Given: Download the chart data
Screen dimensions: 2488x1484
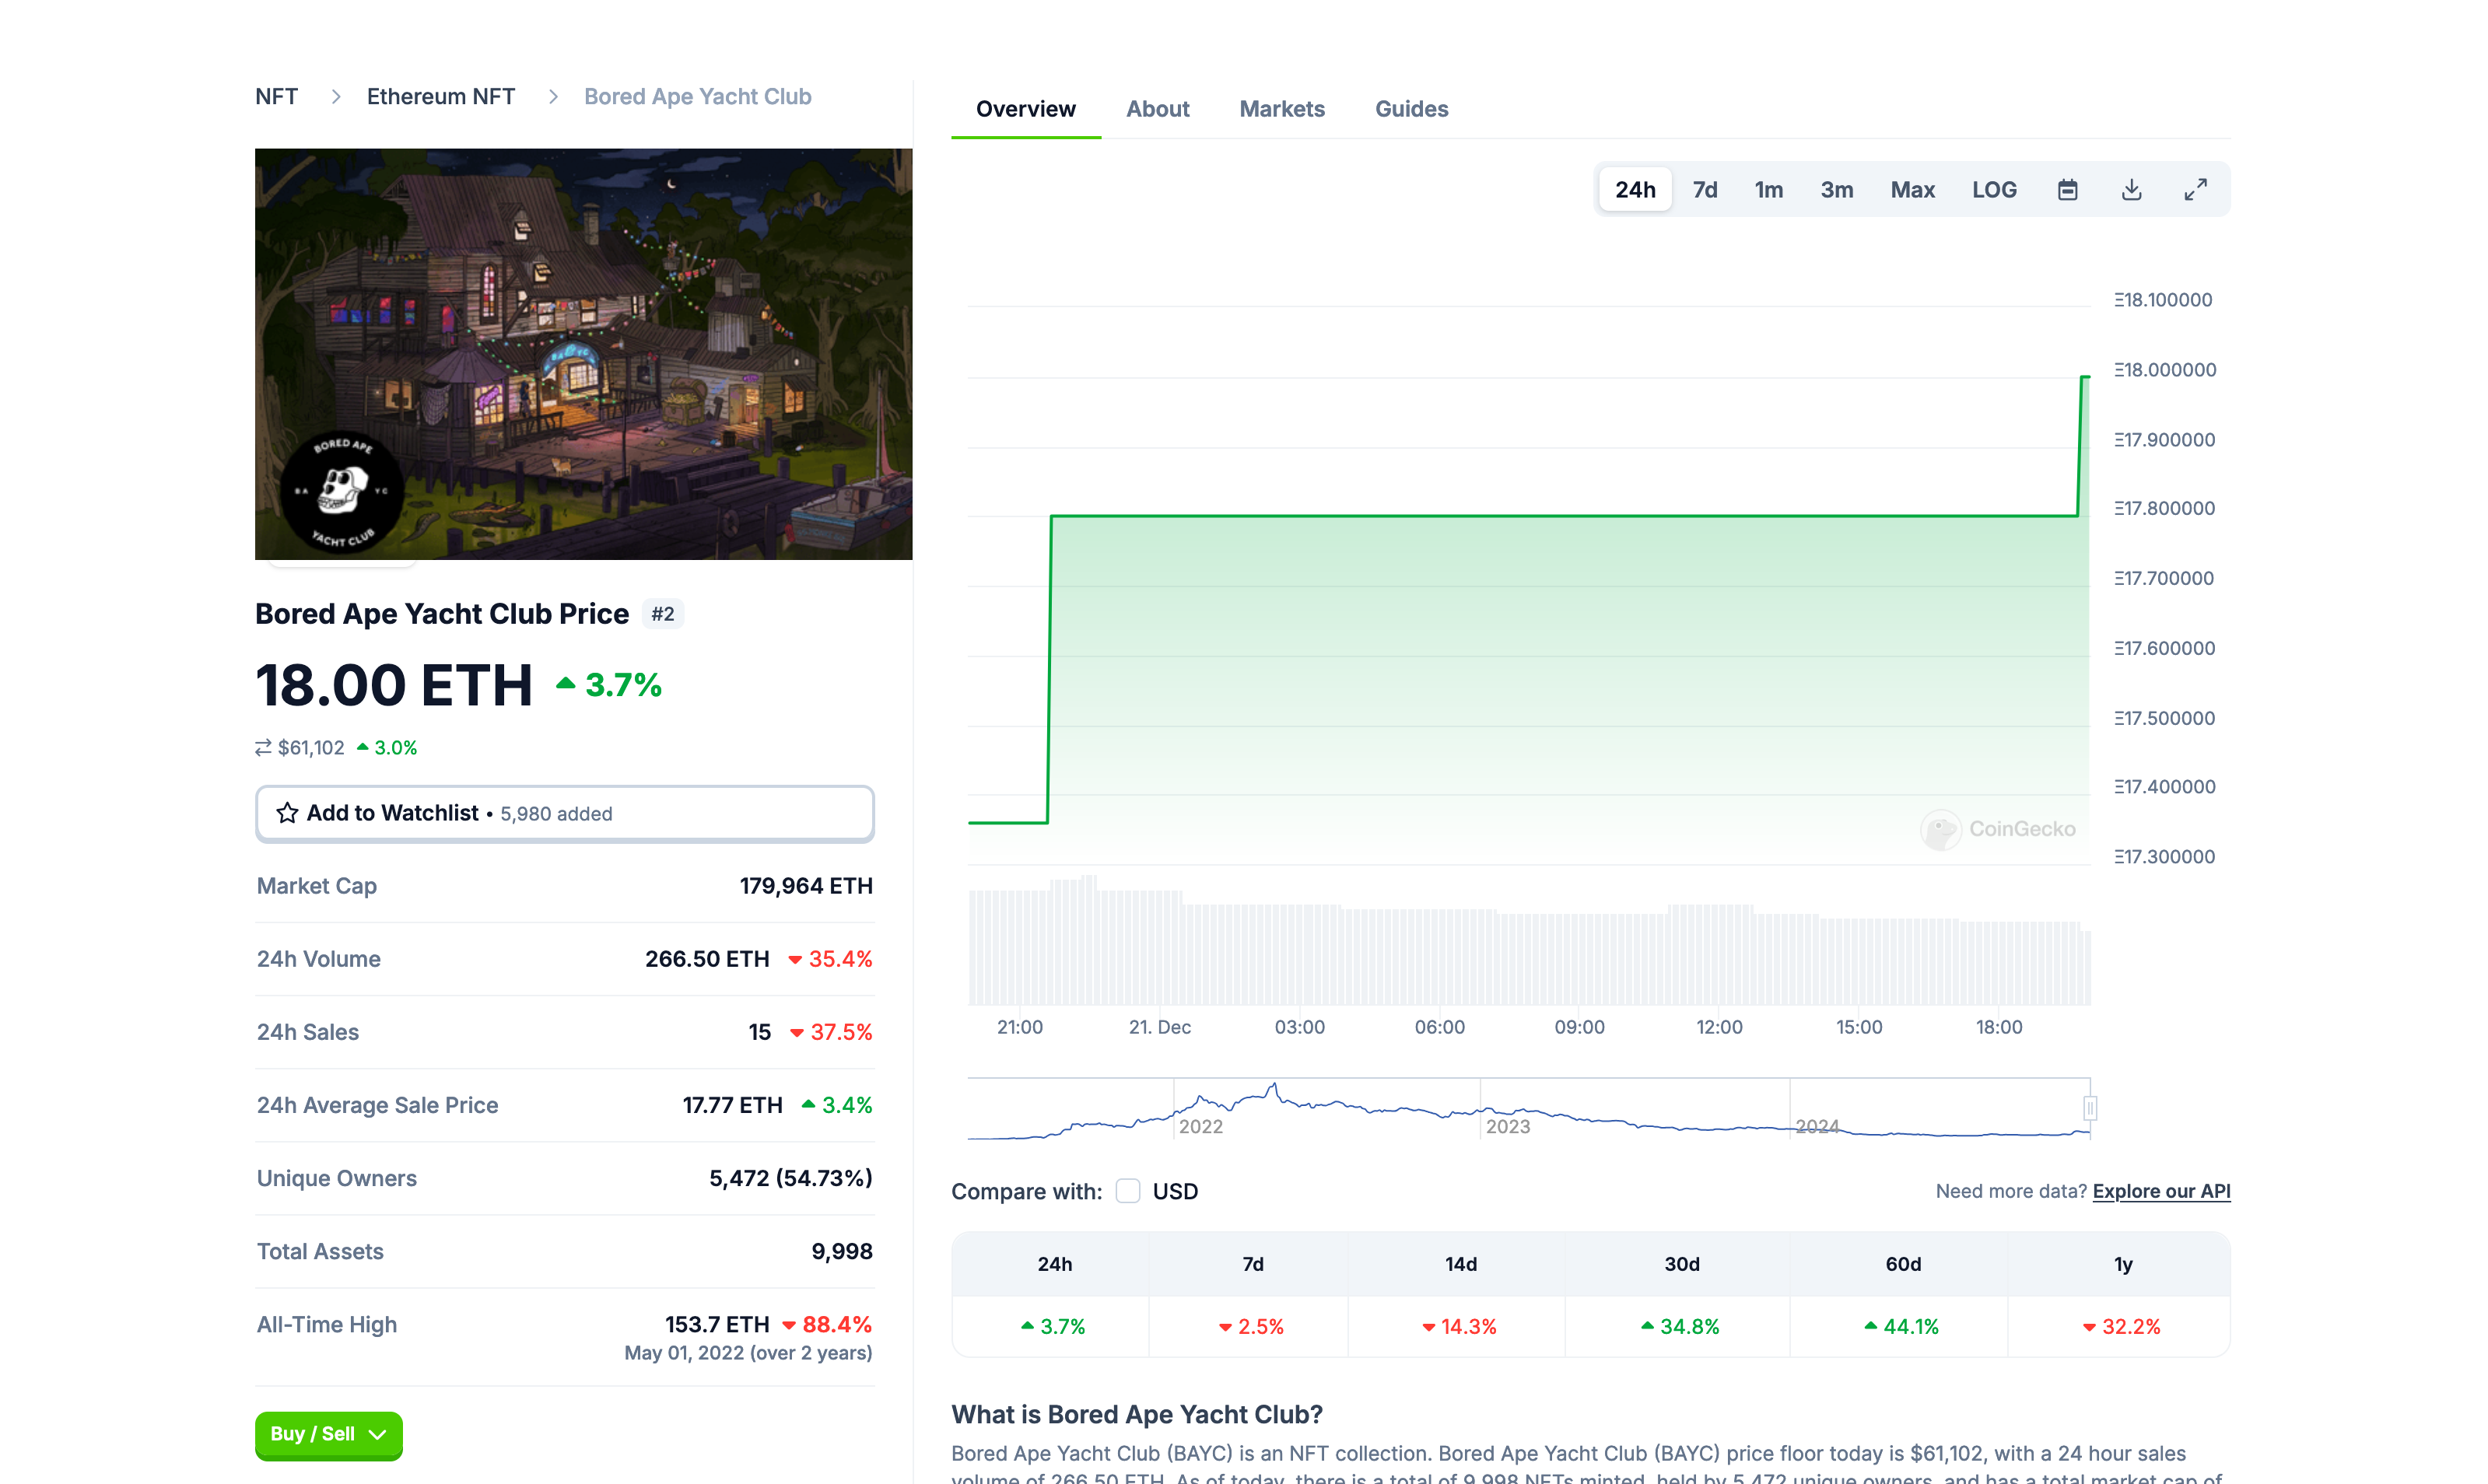Looking at the screenshot, I should [2131, 190].
